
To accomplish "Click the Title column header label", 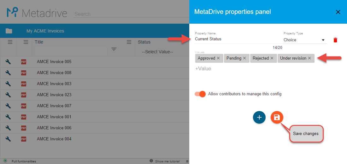I will 39,42.
